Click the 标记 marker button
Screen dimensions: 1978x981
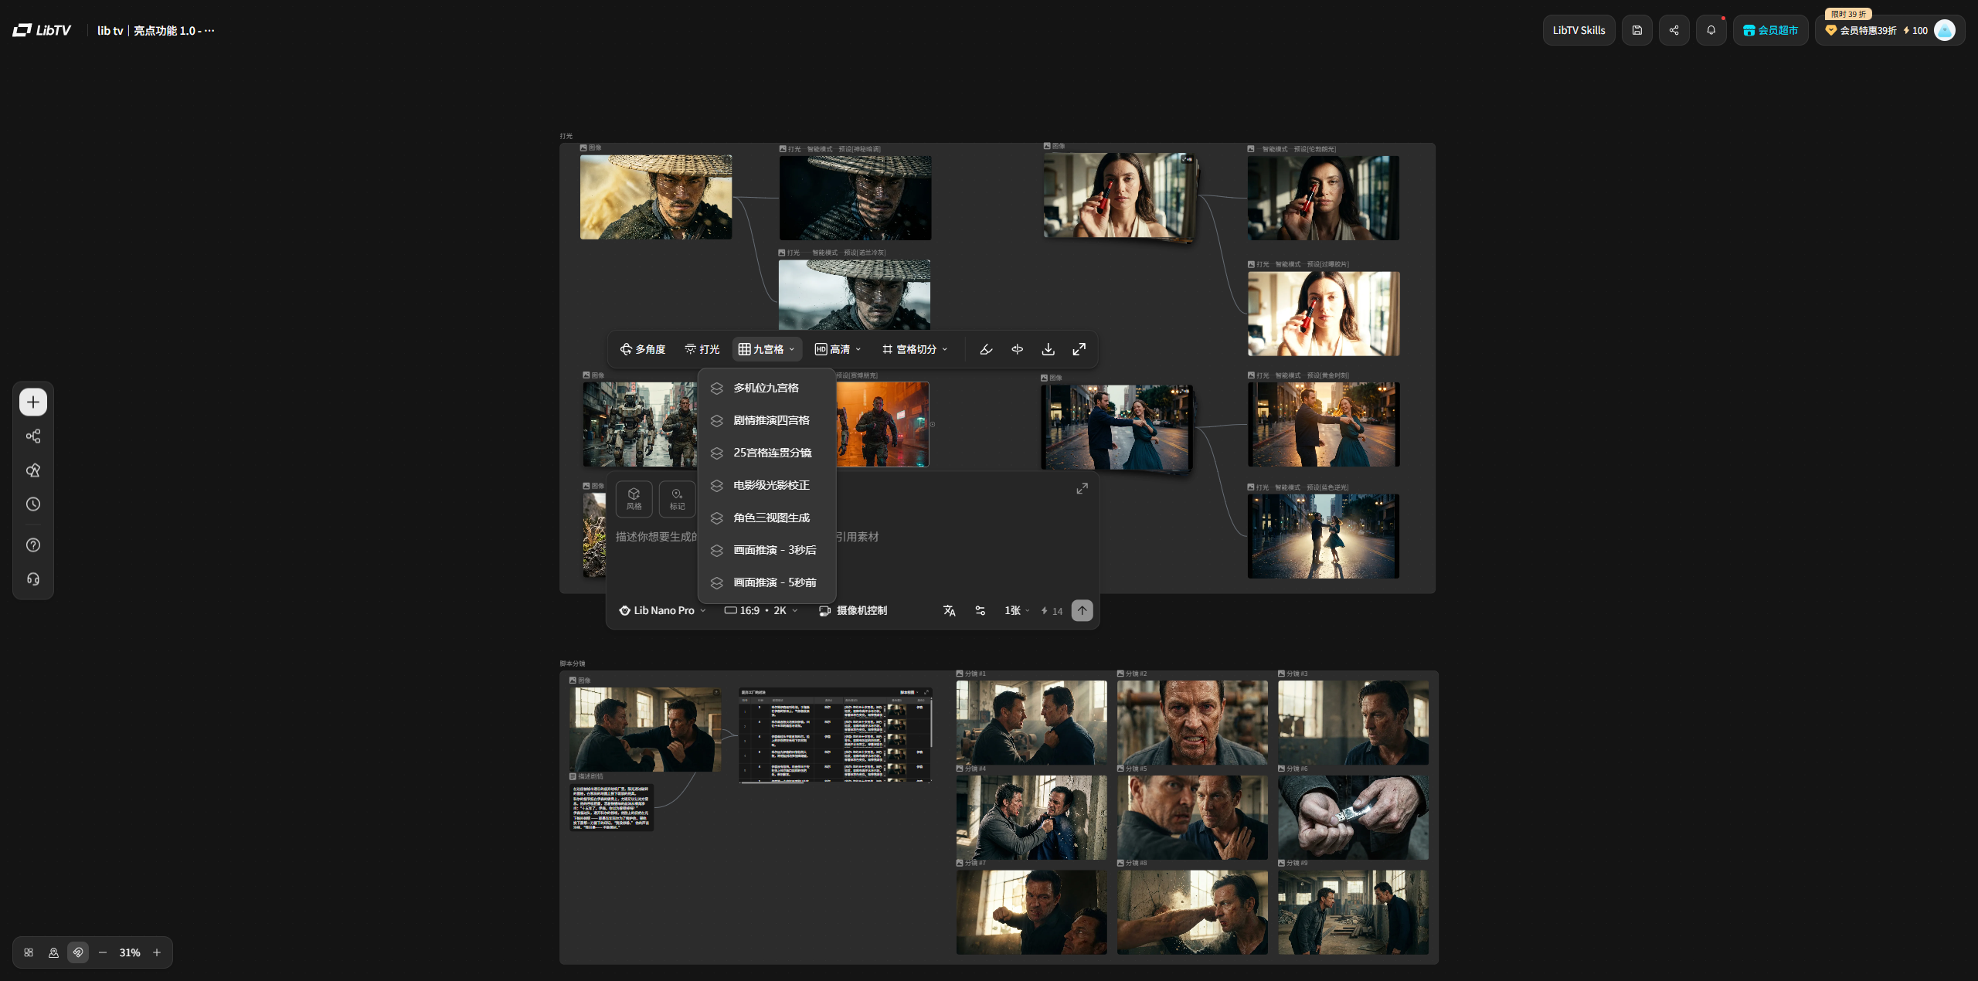click(x=677, y=499)
